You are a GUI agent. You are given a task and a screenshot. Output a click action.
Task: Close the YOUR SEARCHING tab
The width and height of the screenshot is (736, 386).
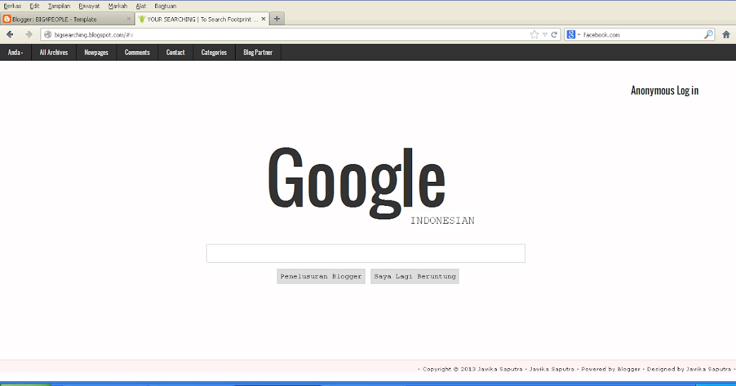[264, 19]
